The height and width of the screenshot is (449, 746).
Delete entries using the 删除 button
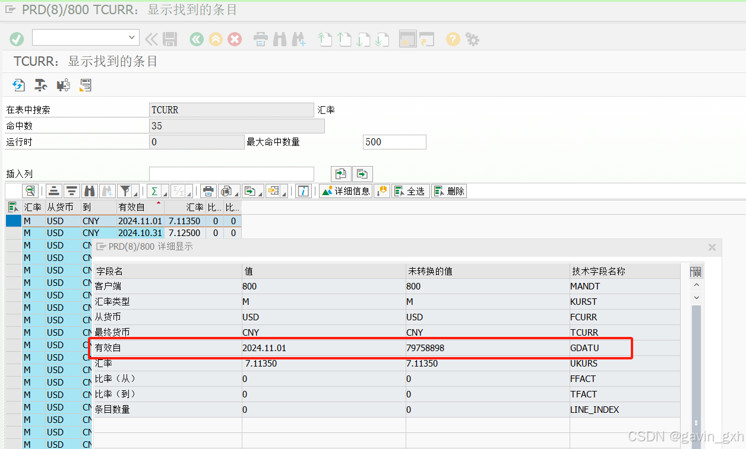tap(449, 190)
